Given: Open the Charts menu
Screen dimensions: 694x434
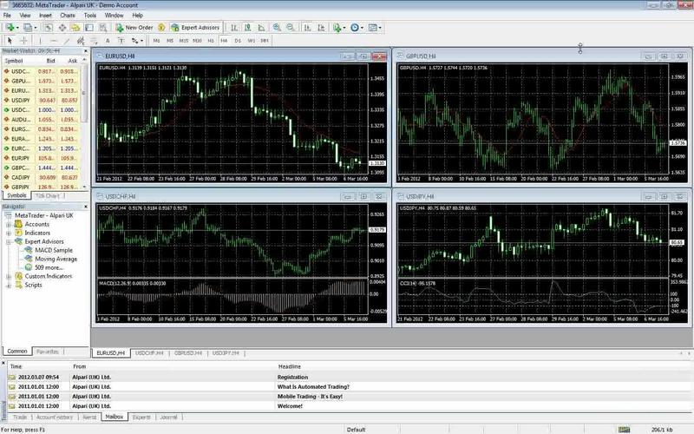Looking at the screenshot, I should pyautogui.click(x=68, y=15).
